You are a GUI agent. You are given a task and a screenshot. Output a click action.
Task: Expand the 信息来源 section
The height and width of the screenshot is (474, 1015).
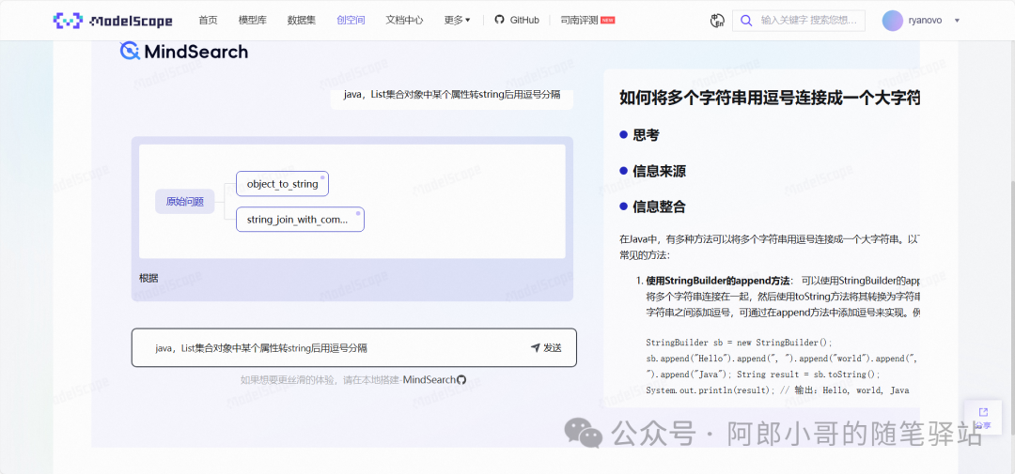pyautogui.click(x=658, y=171)
